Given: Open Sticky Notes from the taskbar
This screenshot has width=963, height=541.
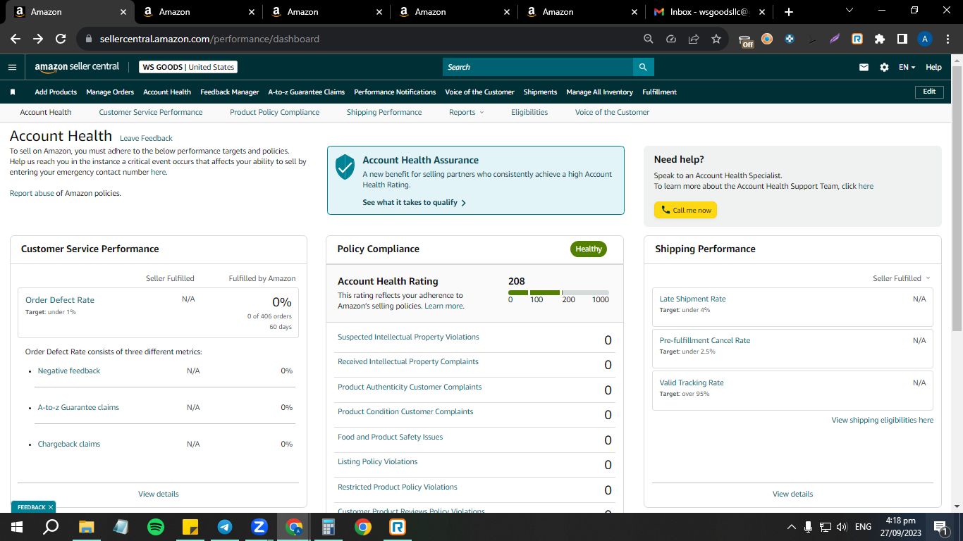Looking at the screenshot, I should pyautogui.click(x=190, y=526).
